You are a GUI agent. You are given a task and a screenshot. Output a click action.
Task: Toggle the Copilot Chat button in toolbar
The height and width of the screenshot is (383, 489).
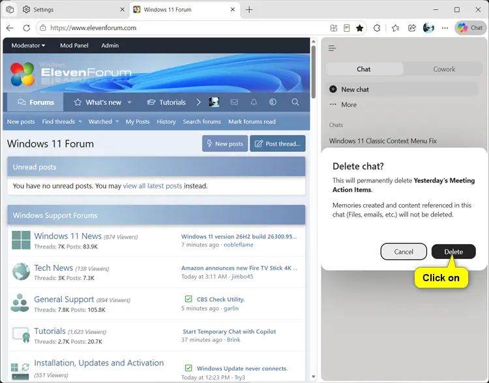click(470, 28)
